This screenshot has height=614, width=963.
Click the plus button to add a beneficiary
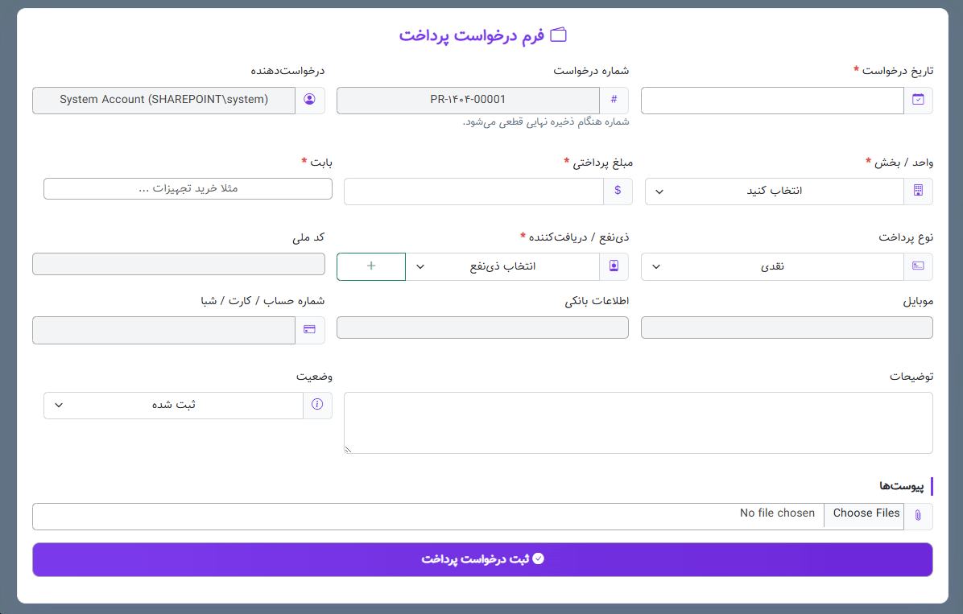pyautogui.click(x=370, y=266)
